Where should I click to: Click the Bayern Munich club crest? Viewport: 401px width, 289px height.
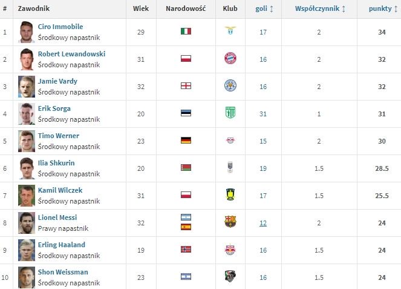230,58
